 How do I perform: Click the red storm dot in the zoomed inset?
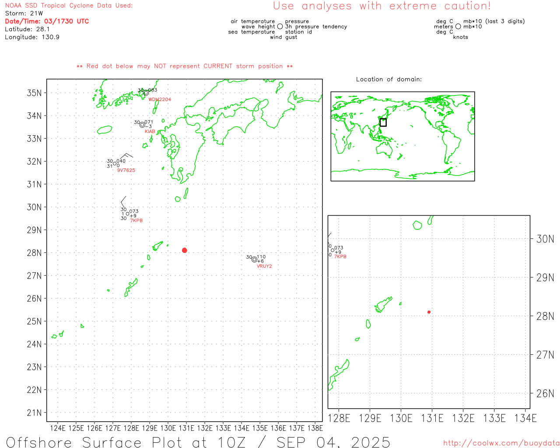[429, 312]
